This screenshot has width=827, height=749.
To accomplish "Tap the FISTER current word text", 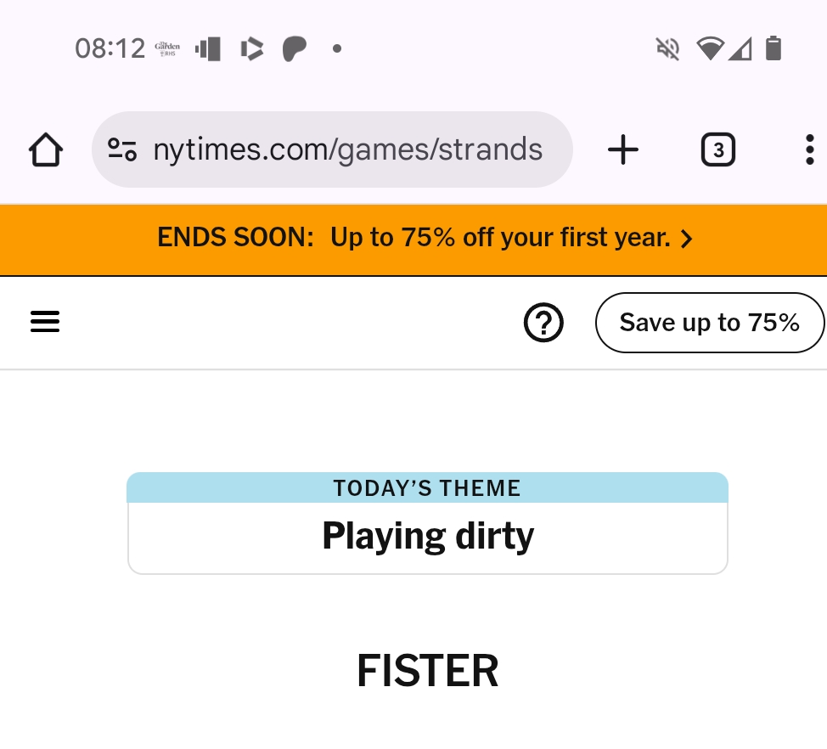I will point(427,672).
